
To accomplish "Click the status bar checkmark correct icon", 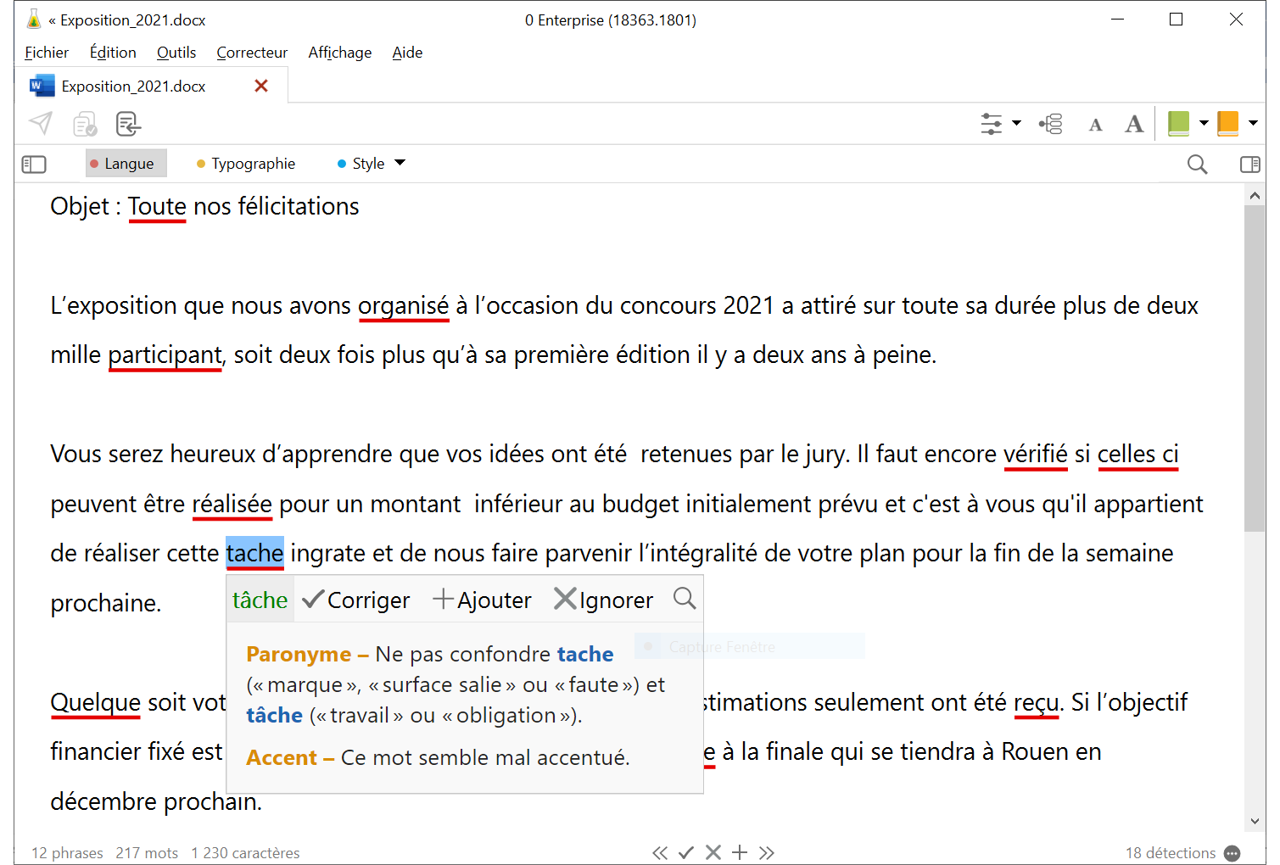I will (686, 853).
